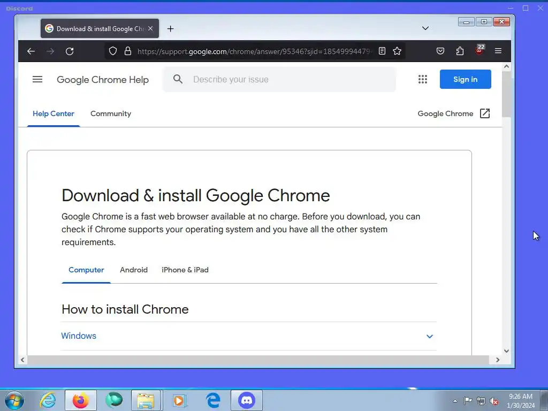Reload the current page

click(70, 51)
